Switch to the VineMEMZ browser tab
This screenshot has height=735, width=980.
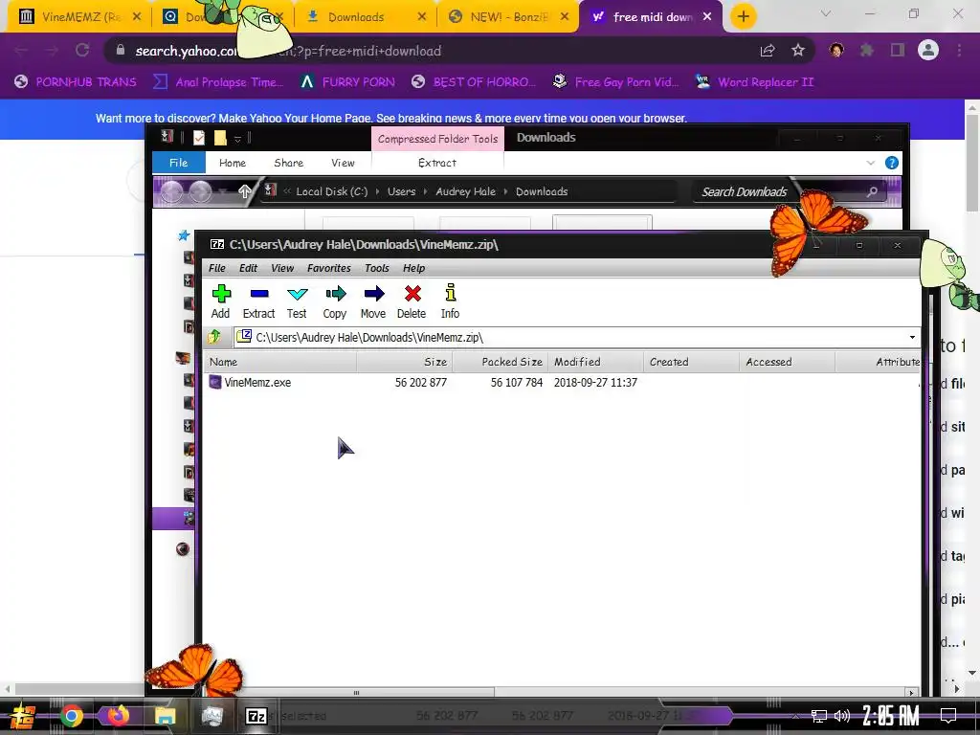78,17
